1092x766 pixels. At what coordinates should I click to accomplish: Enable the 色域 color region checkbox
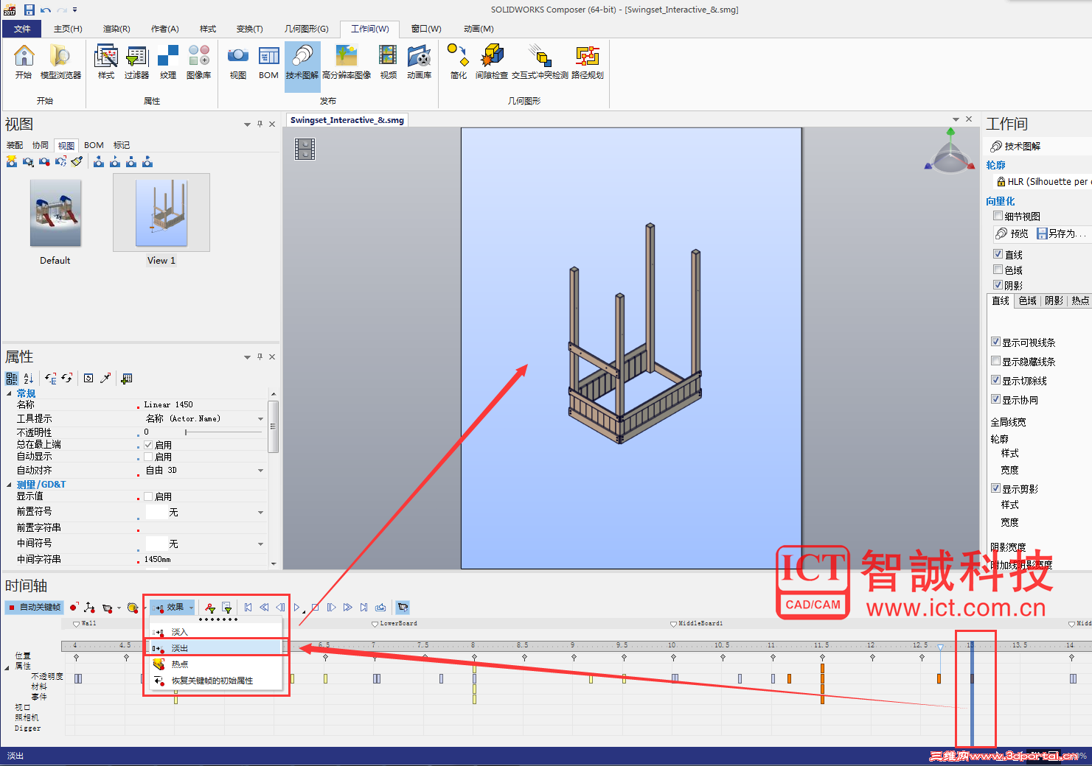(x=998, y=270)
